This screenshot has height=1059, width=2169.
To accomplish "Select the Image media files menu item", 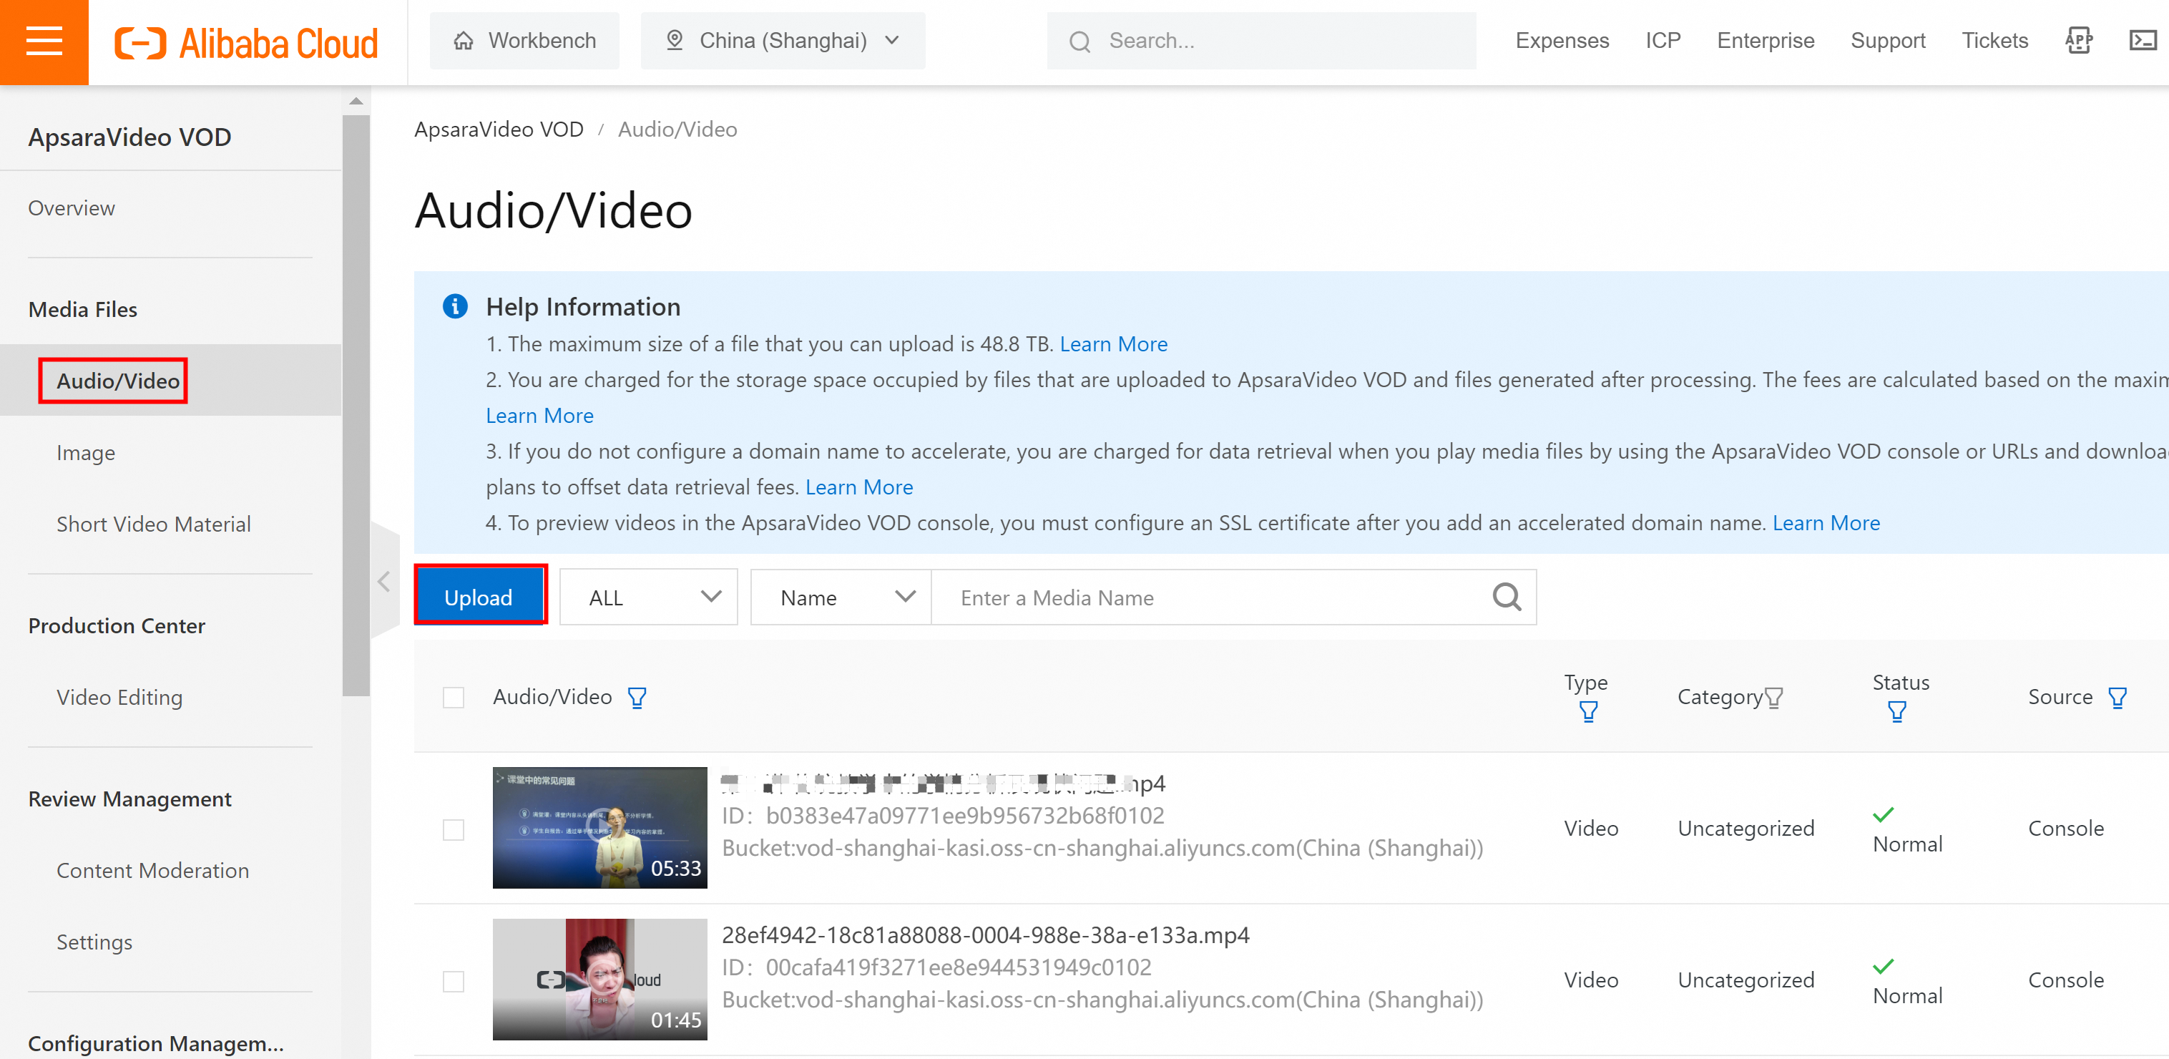I will [84, 452].
